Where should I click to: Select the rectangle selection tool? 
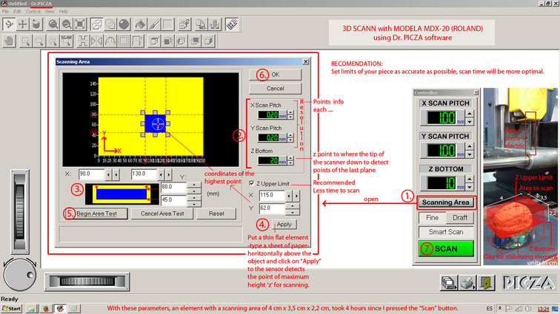coord(25,41)
